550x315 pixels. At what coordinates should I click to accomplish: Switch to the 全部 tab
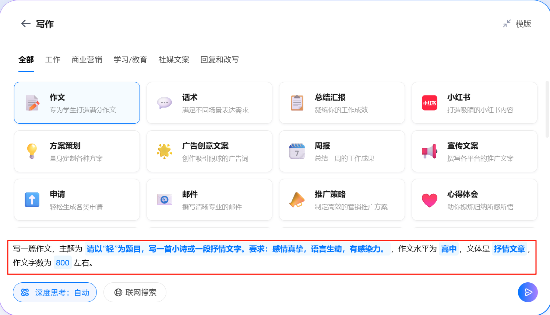[x=26, y=59]
